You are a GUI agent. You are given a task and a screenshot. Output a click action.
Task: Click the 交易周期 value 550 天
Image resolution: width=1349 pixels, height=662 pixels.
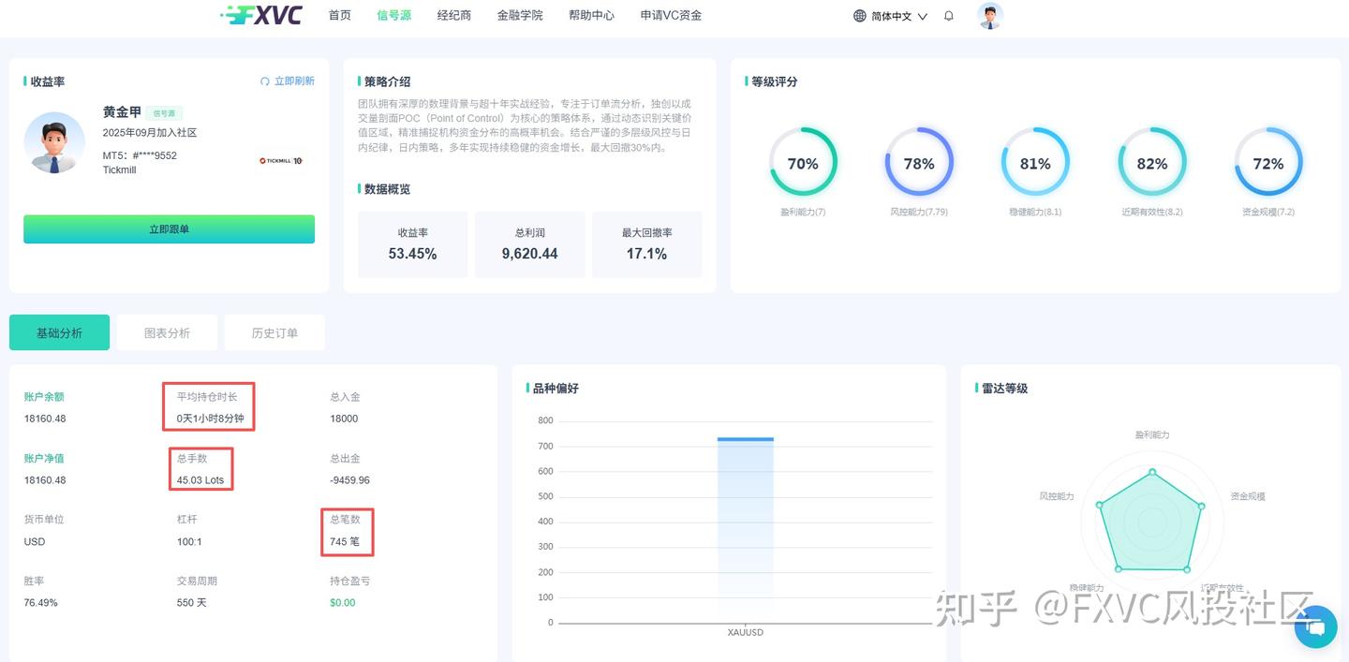191,603
